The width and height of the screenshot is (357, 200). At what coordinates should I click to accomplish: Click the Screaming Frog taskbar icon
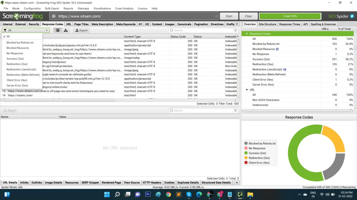coord(240,194)
